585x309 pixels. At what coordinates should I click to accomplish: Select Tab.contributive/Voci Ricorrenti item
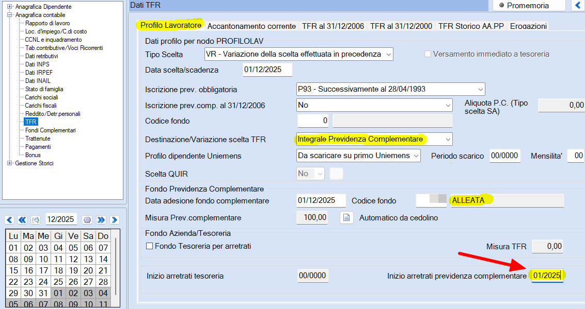tap(64, 48)
